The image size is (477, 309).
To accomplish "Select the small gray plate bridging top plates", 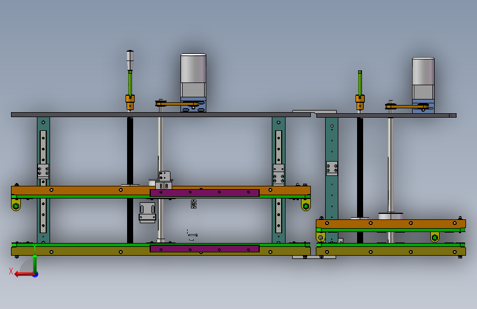I will click(314, 112).
